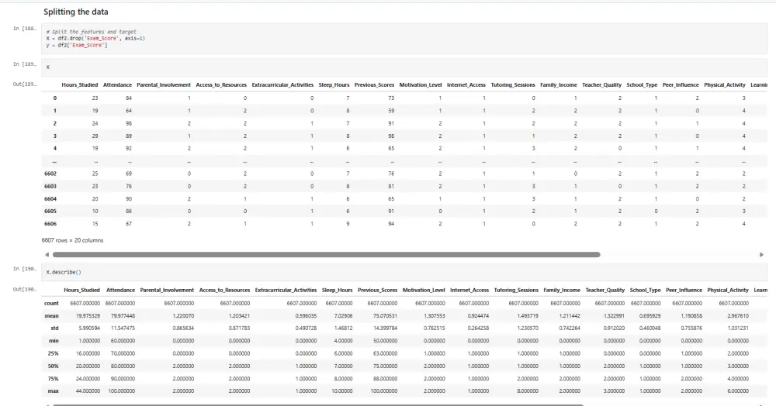Click the mean Previous_Scores value 75.070531

[x=385, y=316]
